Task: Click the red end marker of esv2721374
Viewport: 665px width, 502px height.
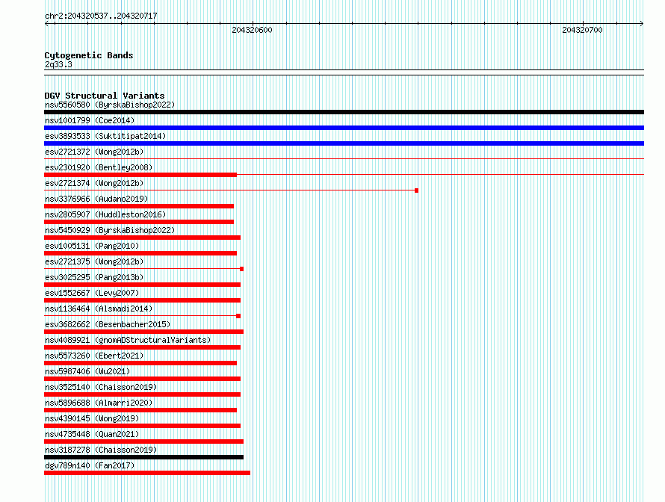Action: coord(416,190)
